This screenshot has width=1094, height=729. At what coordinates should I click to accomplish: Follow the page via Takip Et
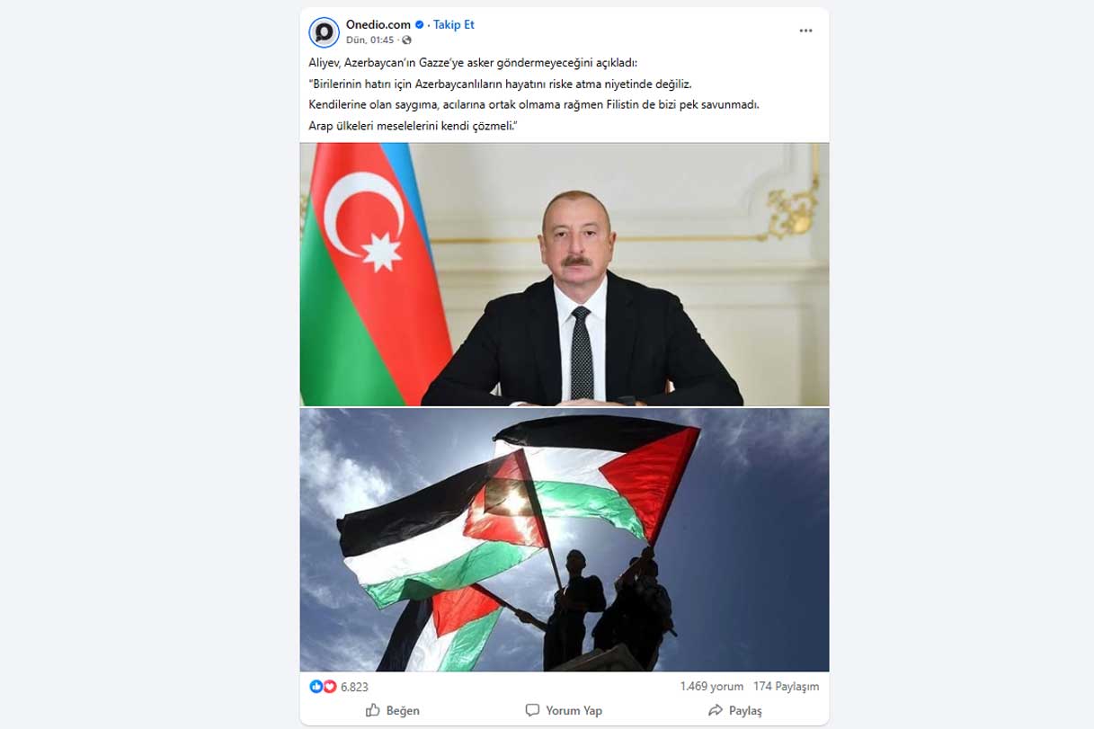tap(454, 25)
